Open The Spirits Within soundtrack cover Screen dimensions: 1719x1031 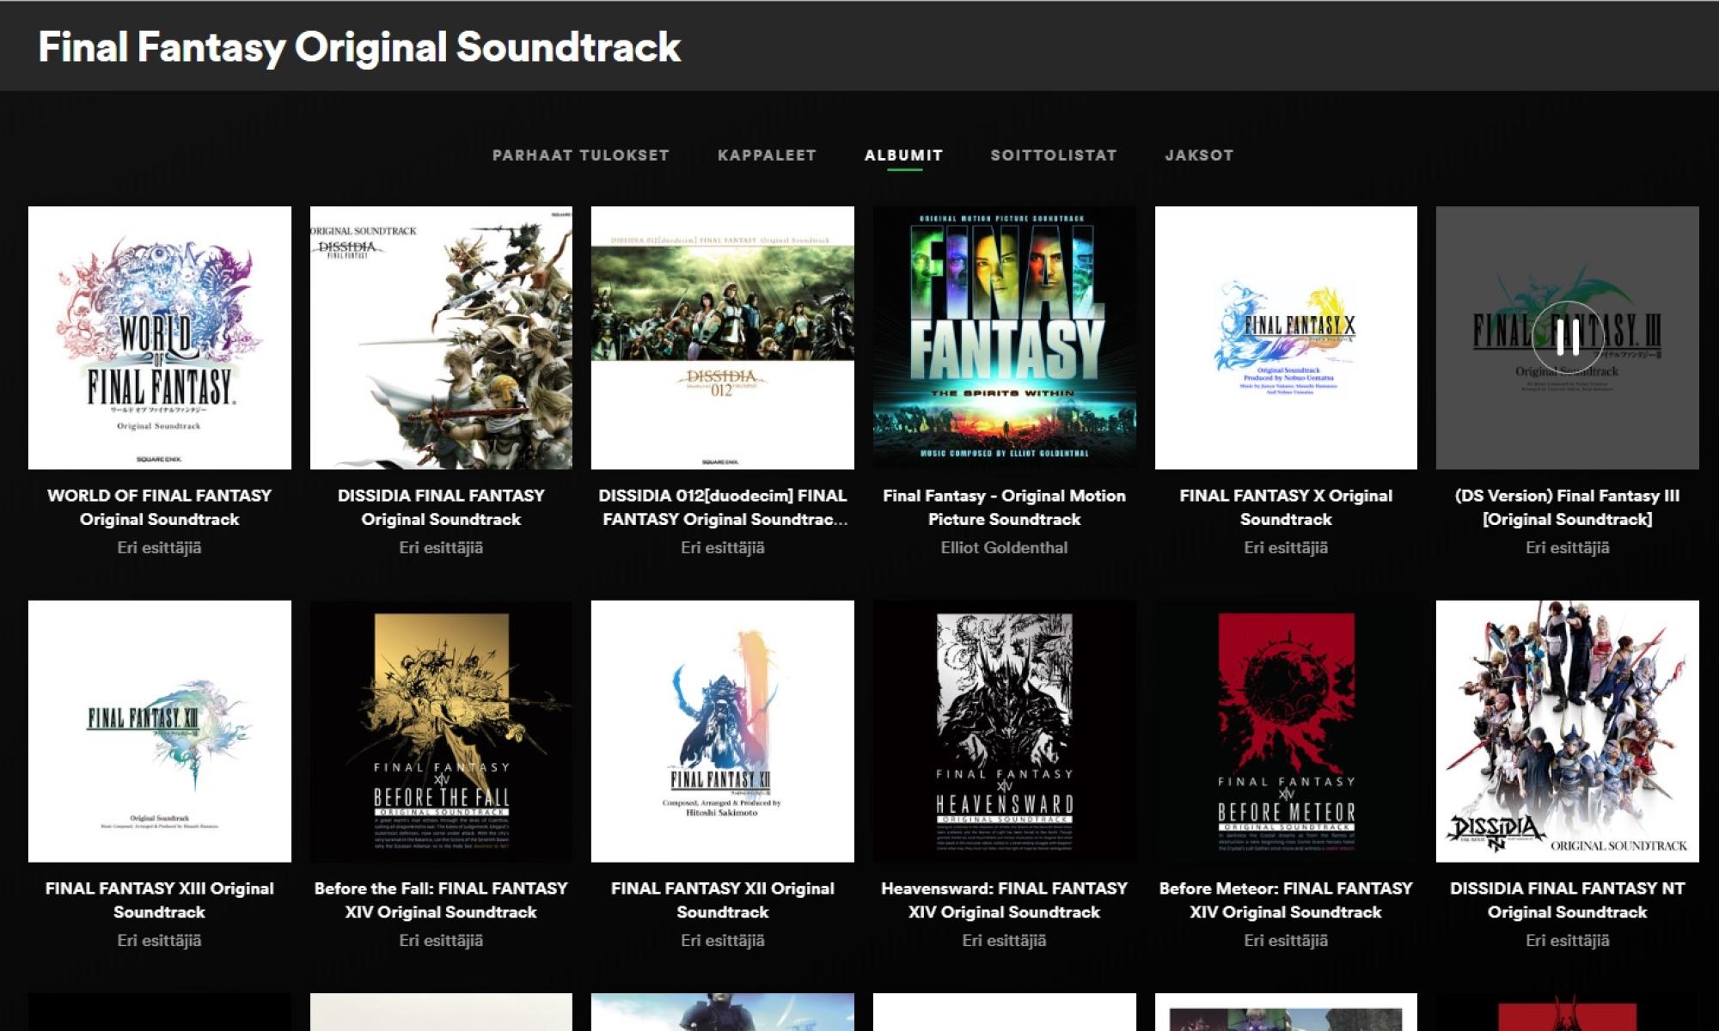pos(1005,338)
